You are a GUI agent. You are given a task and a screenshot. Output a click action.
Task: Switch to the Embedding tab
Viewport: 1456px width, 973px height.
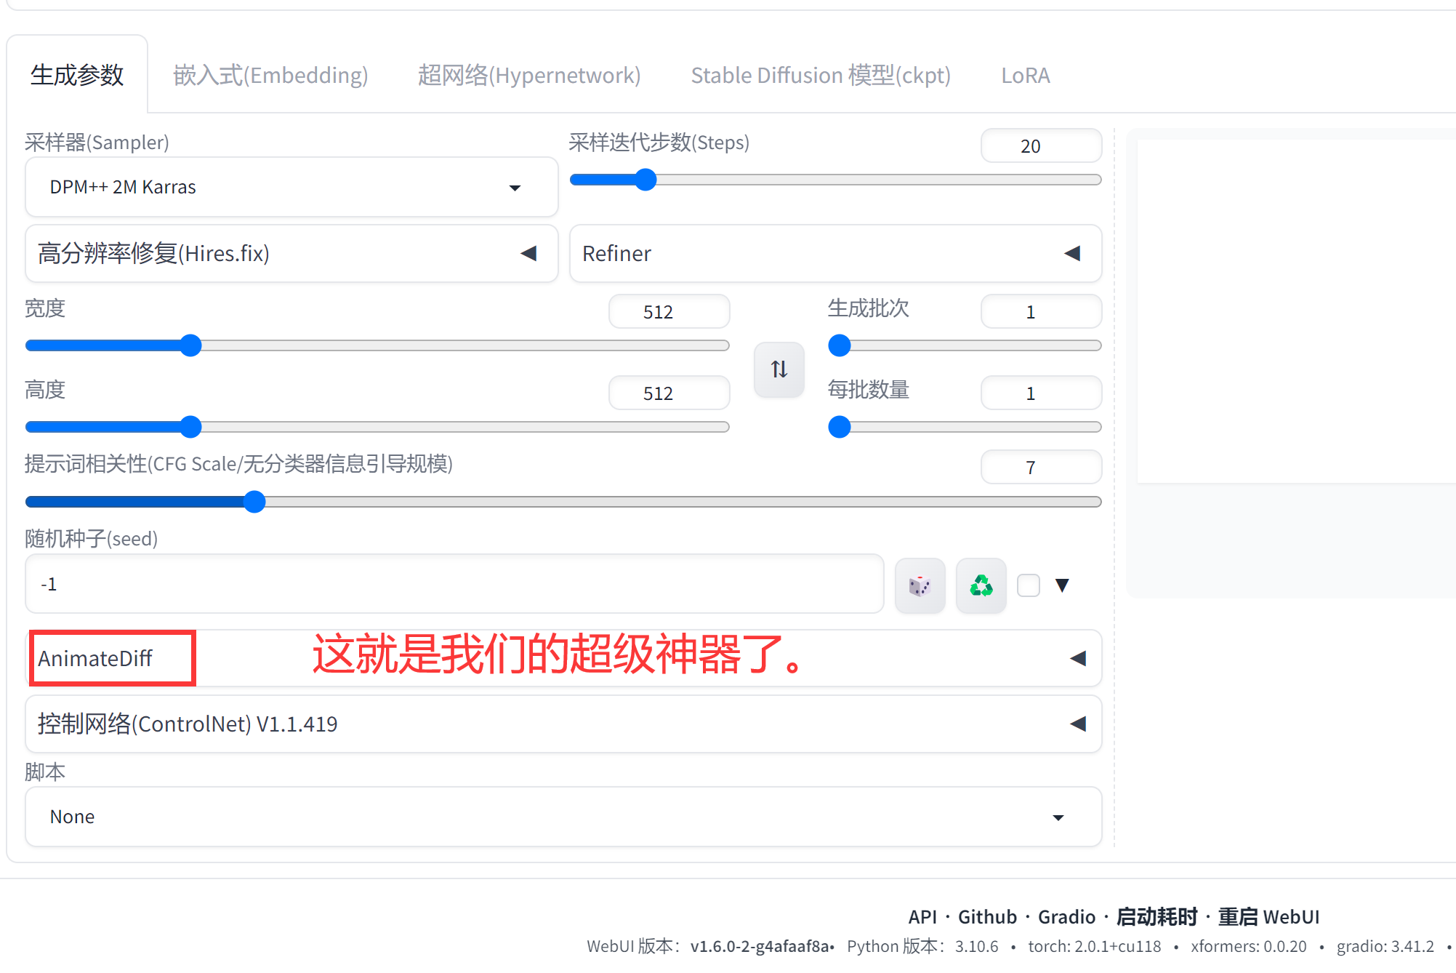(270, 75)
